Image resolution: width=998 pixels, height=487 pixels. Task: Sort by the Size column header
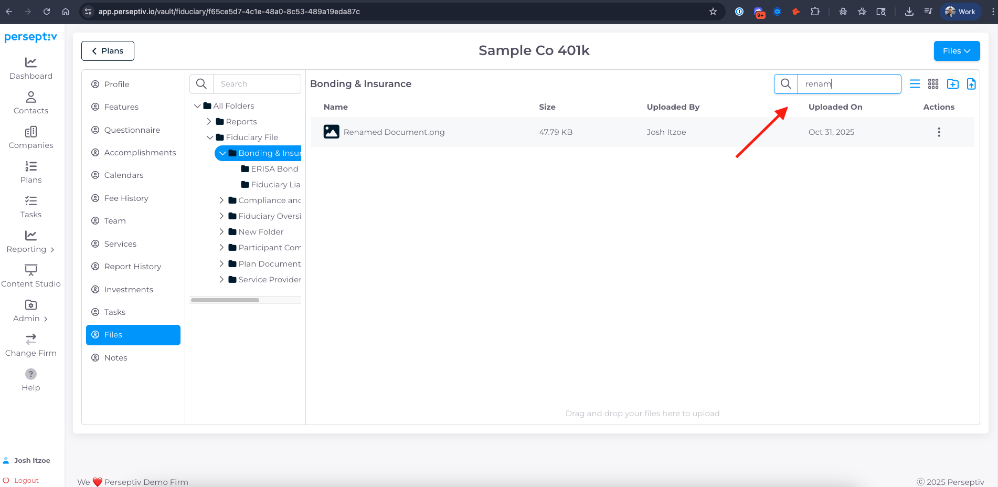(547, 107)
